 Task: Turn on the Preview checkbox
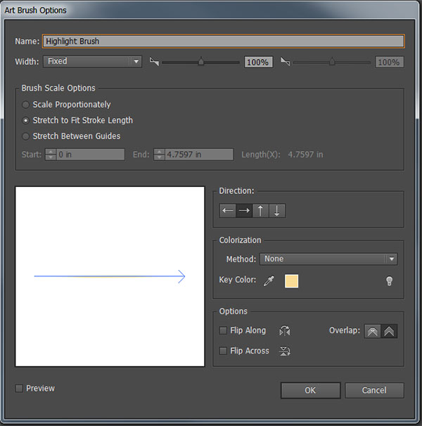click(20, 388)
